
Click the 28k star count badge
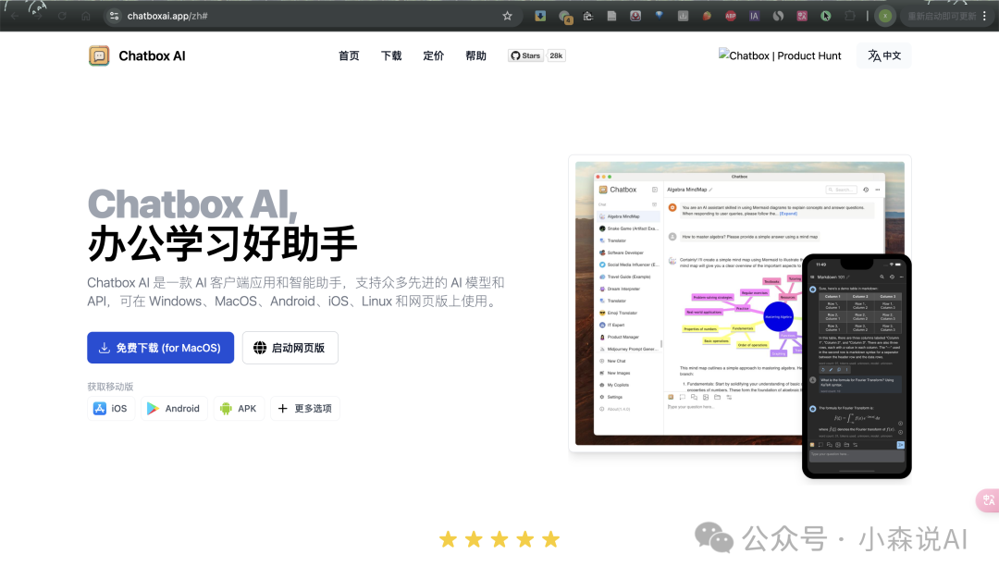556,56
